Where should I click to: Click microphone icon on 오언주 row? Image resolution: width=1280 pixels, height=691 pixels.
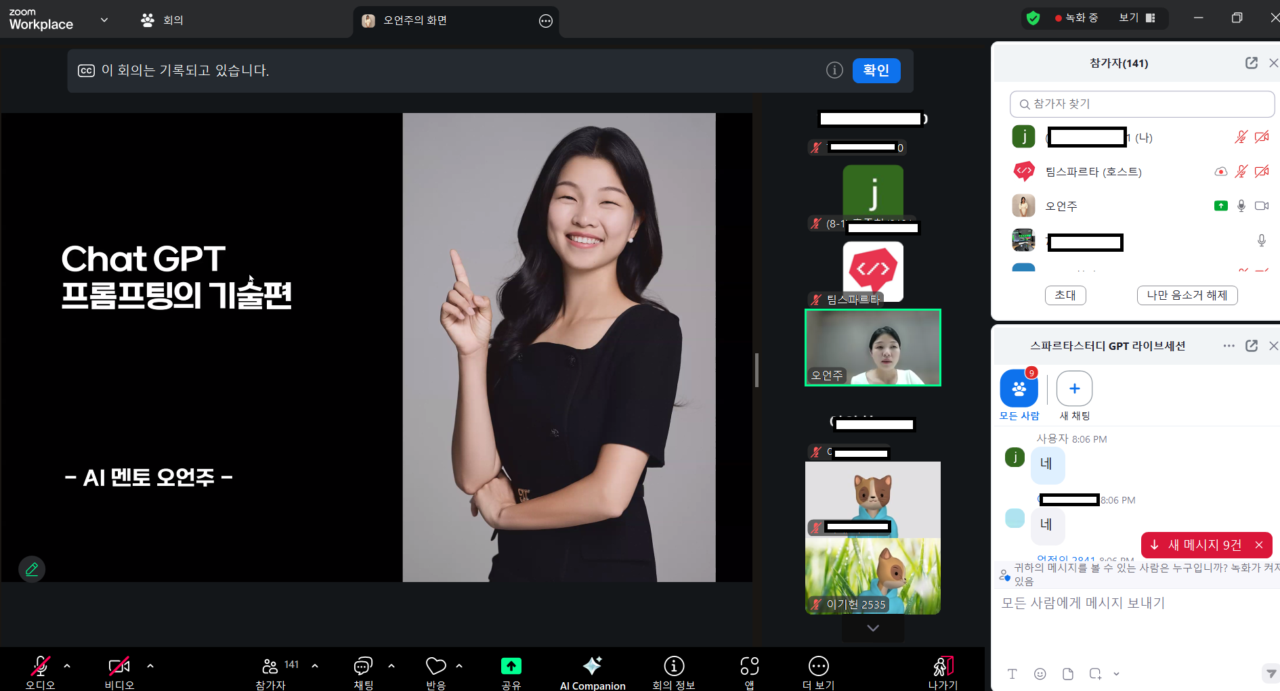coord(1241,206)
